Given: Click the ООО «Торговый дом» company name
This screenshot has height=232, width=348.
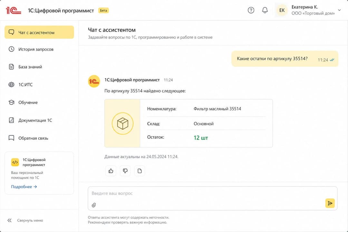Looking at the screenshot, I should 313,13.
